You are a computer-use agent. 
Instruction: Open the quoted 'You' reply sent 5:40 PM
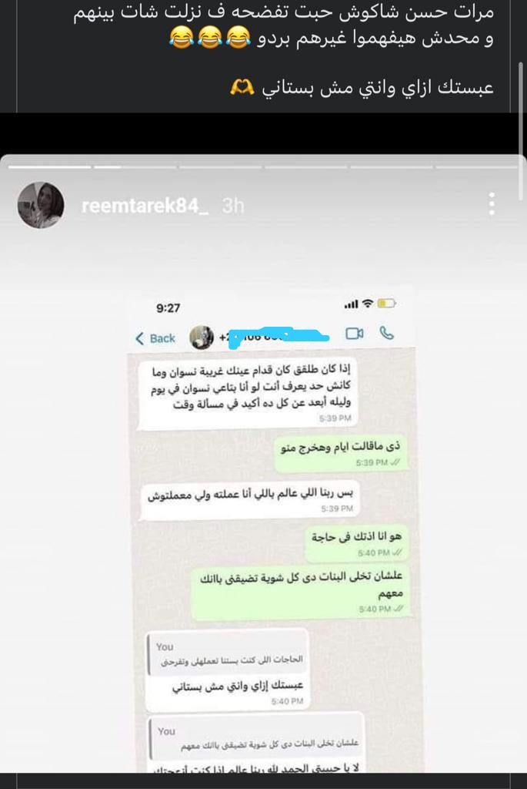pos(227,670)
